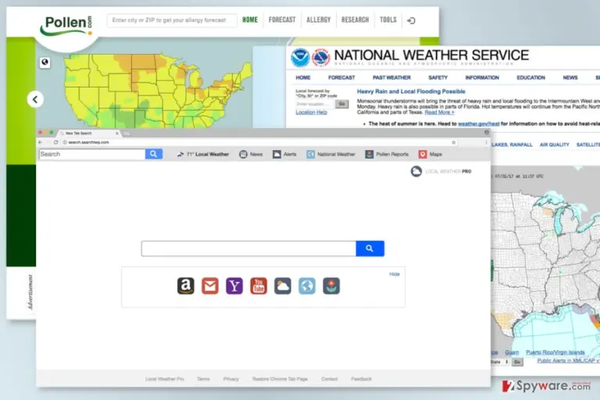600x400 pixels.
Task: Open the weather.gov/heat link
Action: (x=479, y=123)
